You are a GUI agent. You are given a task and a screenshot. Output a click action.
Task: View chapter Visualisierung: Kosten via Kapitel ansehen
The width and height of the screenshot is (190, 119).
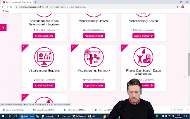click(143, 36)
